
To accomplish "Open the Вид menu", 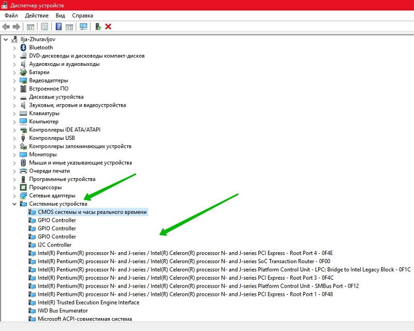I will [60, 16].
